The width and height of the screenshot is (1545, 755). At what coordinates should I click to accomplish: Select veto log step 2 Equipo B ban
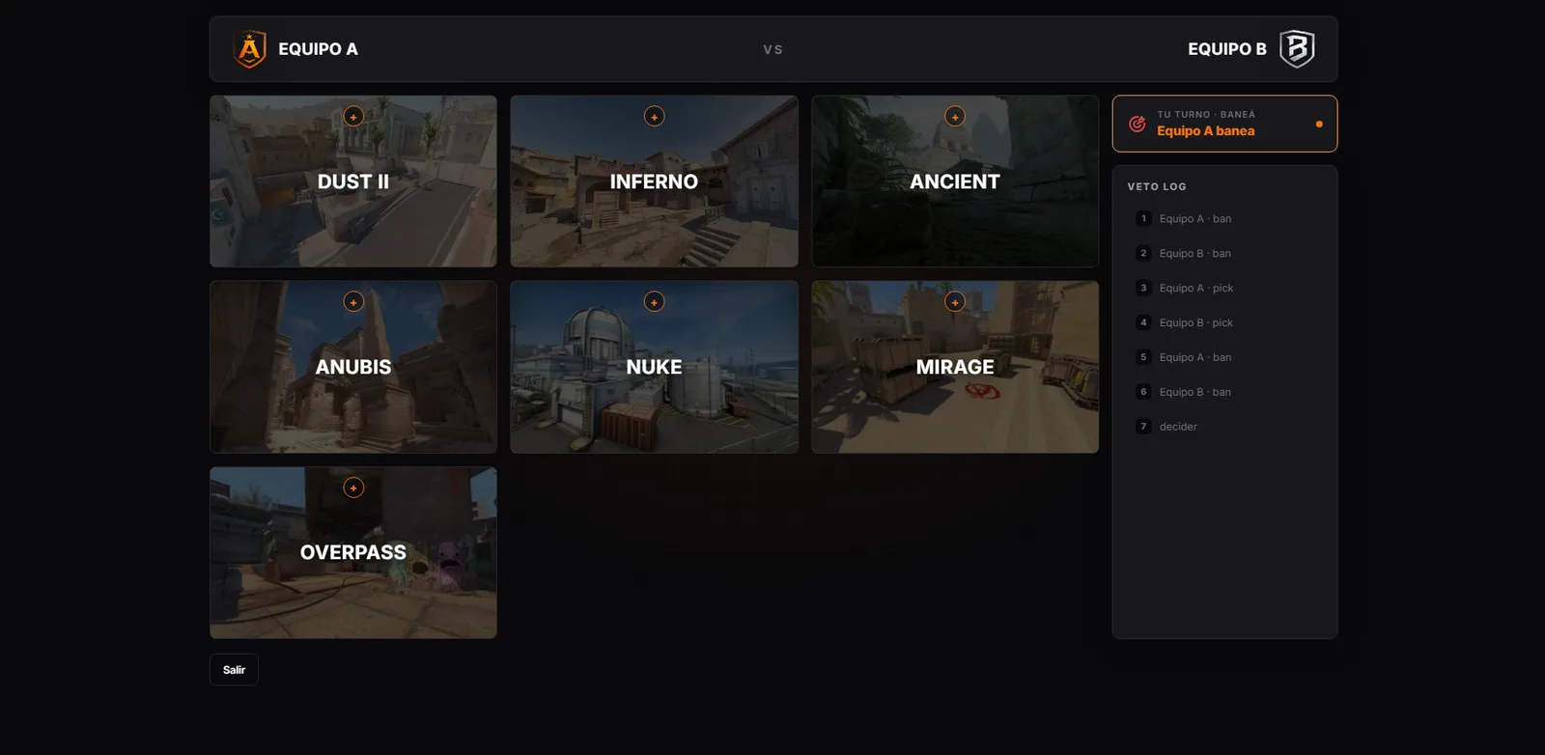click(x=1224, y=254)
